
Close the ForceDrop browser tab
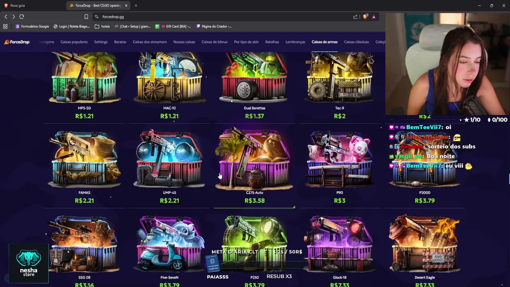(126, 6)
